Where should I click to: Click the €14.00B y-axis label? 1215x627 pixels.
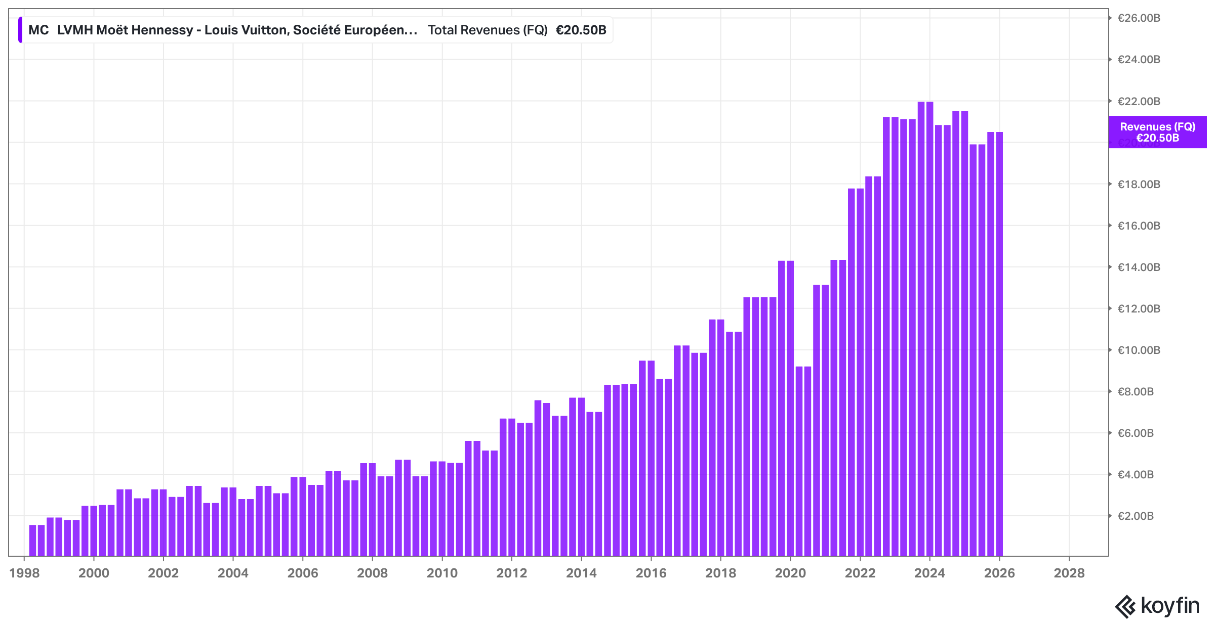coord(1139,267)
